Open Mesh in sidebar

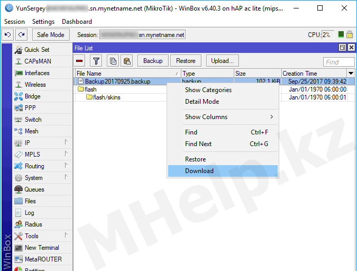tap(42, 131)
